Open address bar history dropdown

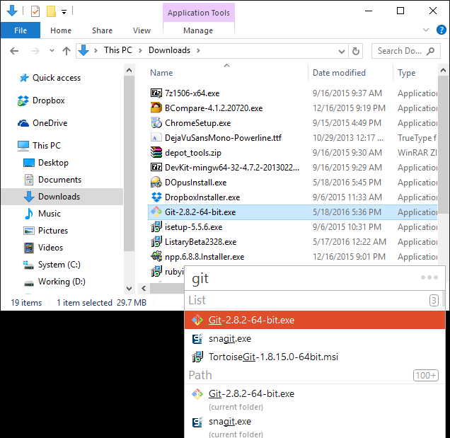click(x=342, y=52)
